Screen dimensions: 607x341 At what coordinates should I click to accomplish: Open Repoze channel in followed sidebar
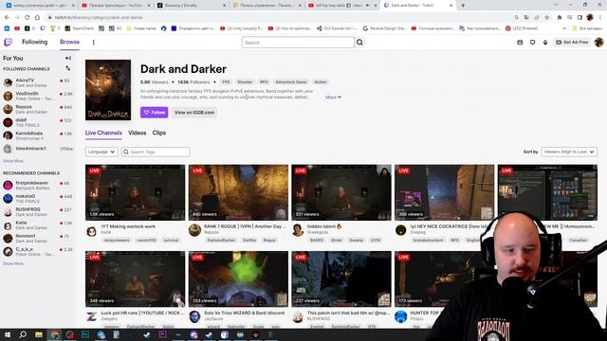click(x=38, y=109)
